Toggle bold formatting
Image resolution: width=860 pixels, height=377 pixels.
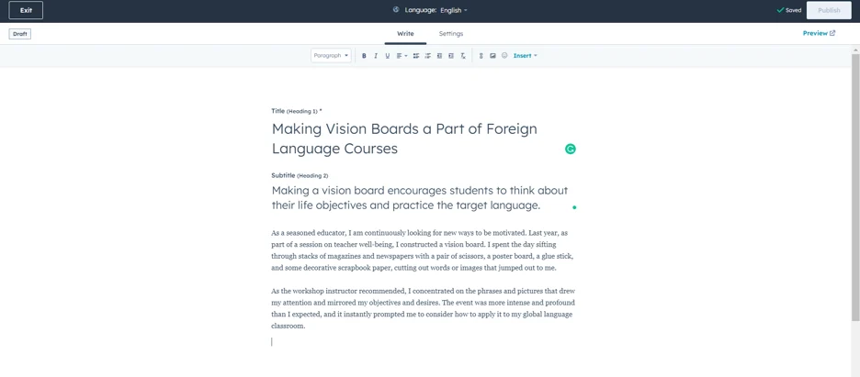coord(364,56)
